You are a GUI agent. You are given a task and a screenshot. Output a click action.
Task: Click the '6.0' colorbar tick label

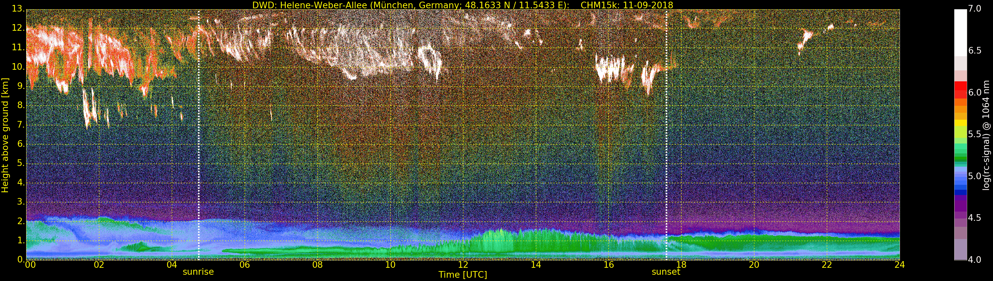974,92
